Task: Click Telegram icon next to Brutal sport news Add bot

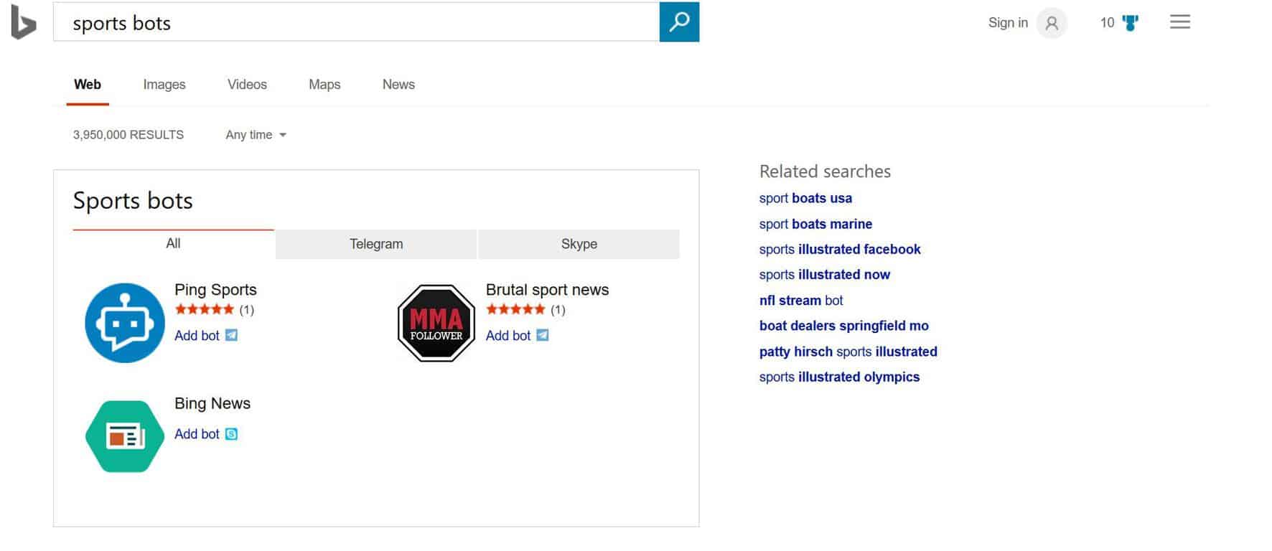Action: coord(543,335)
